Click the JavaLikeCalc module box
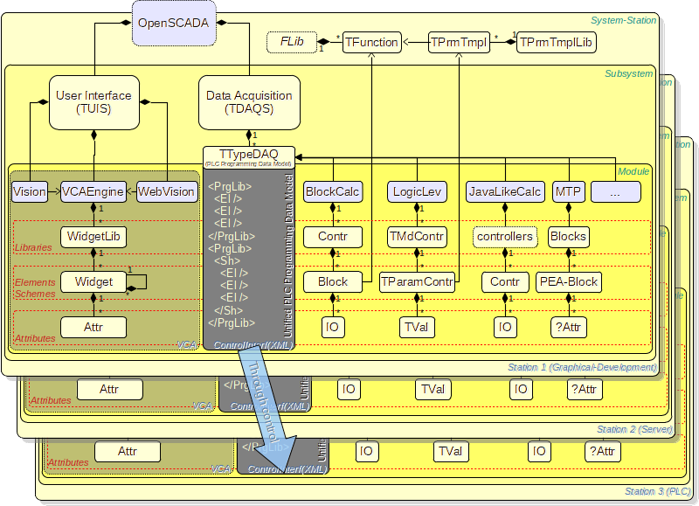 pyautogui.click(x=505, y=191)
